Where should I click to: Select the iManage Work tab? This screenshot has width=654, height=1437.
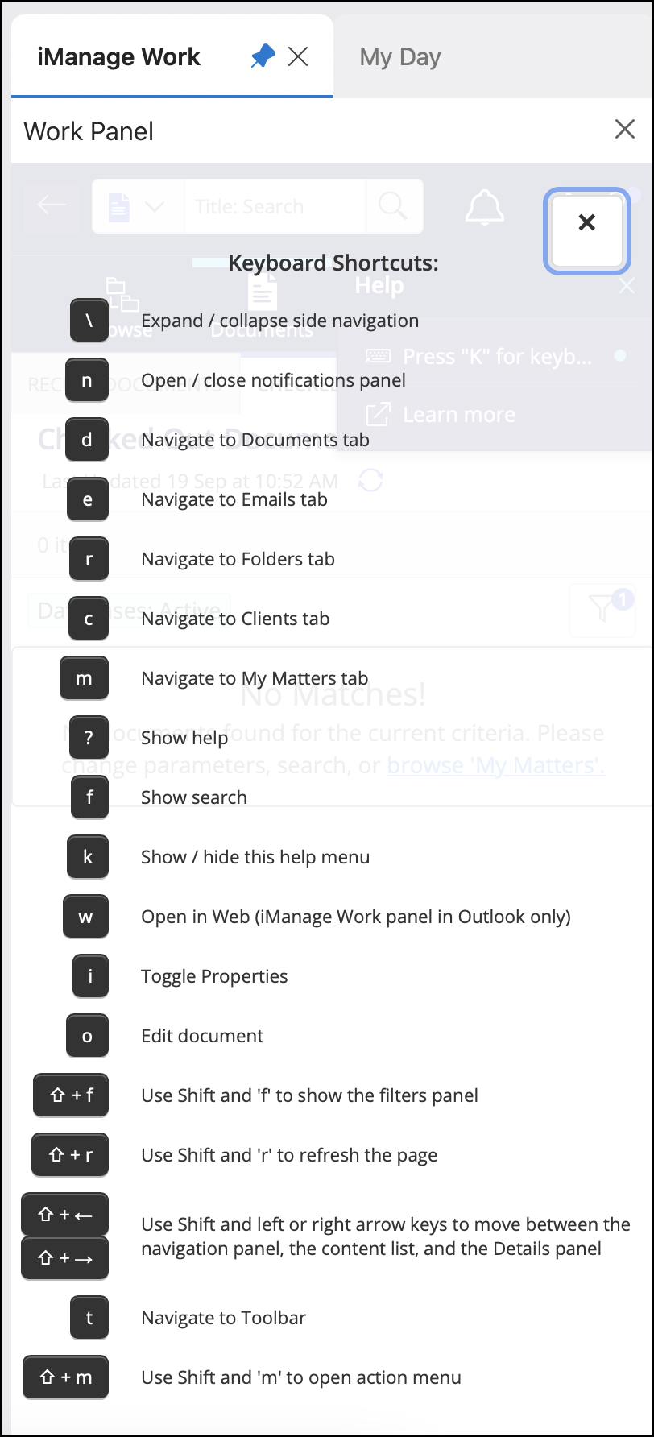pyautogui.click(x=119, y=57)
